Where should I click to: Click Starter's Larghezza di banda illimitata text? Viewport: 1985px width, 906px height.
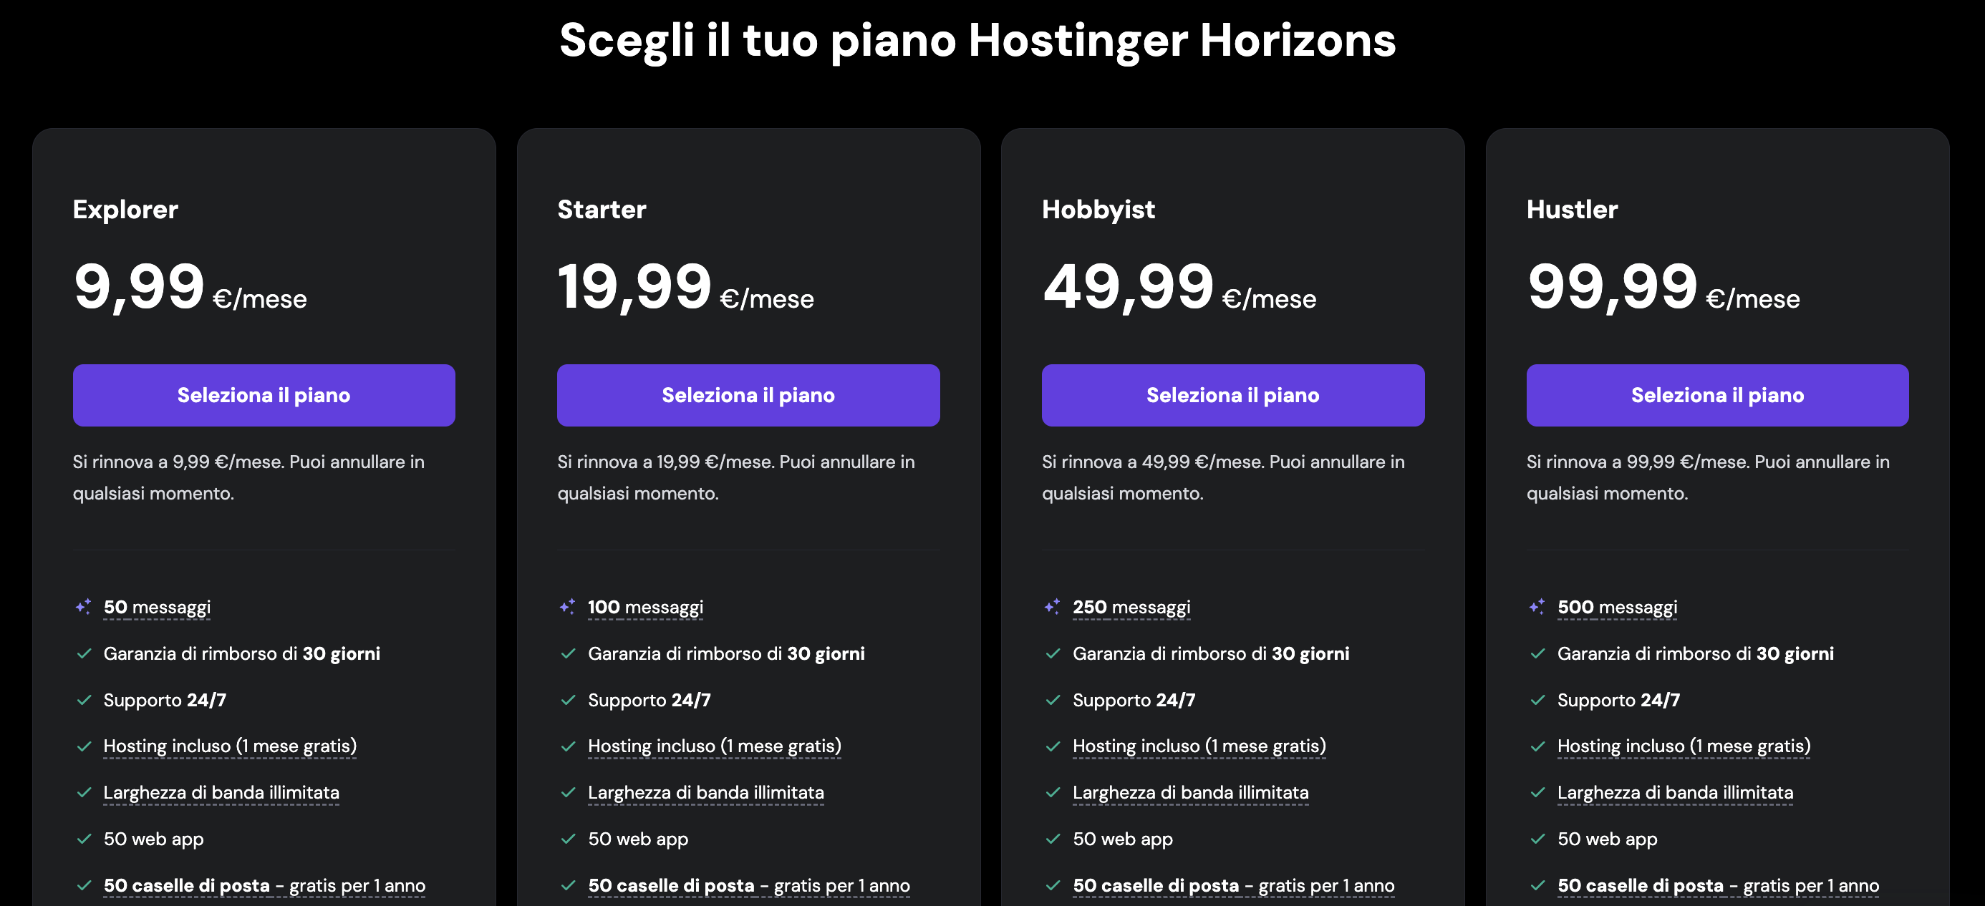[705, 792]
